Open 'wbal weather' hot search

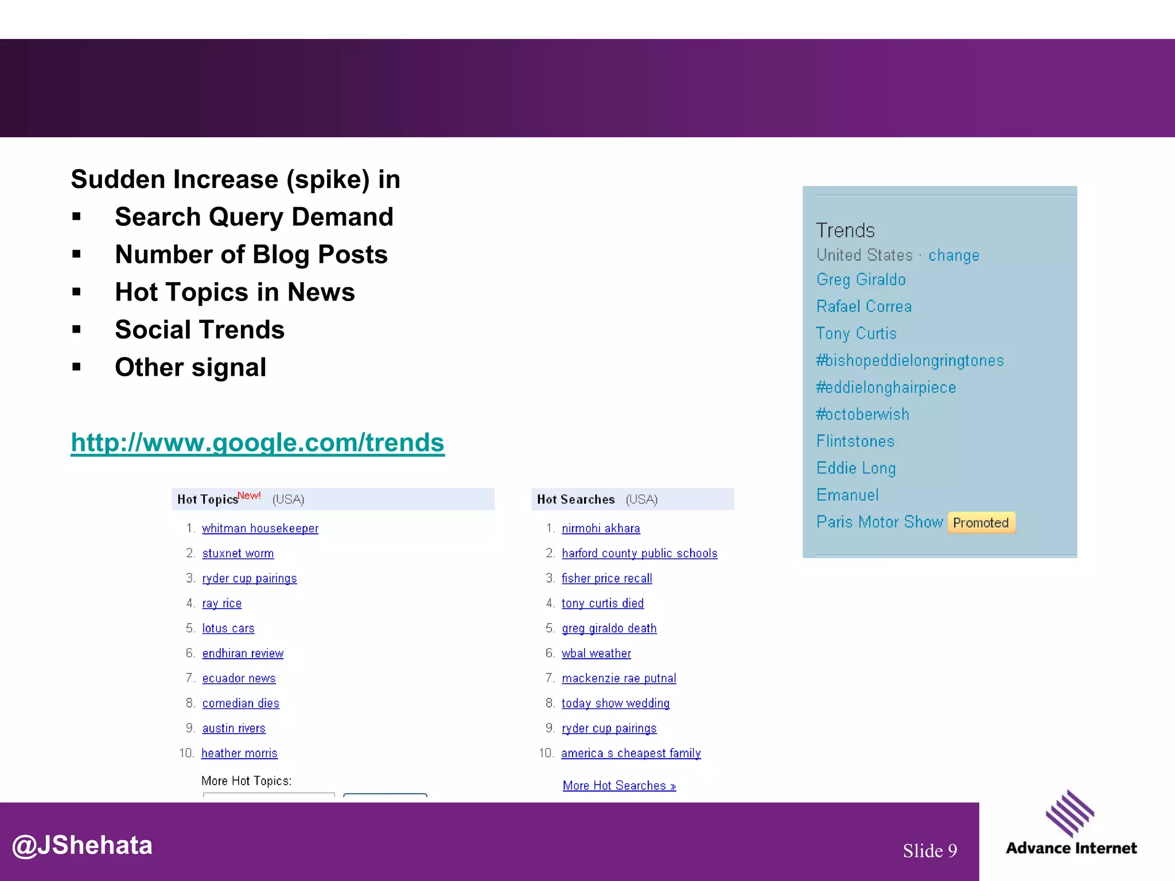tap(596, 653)
